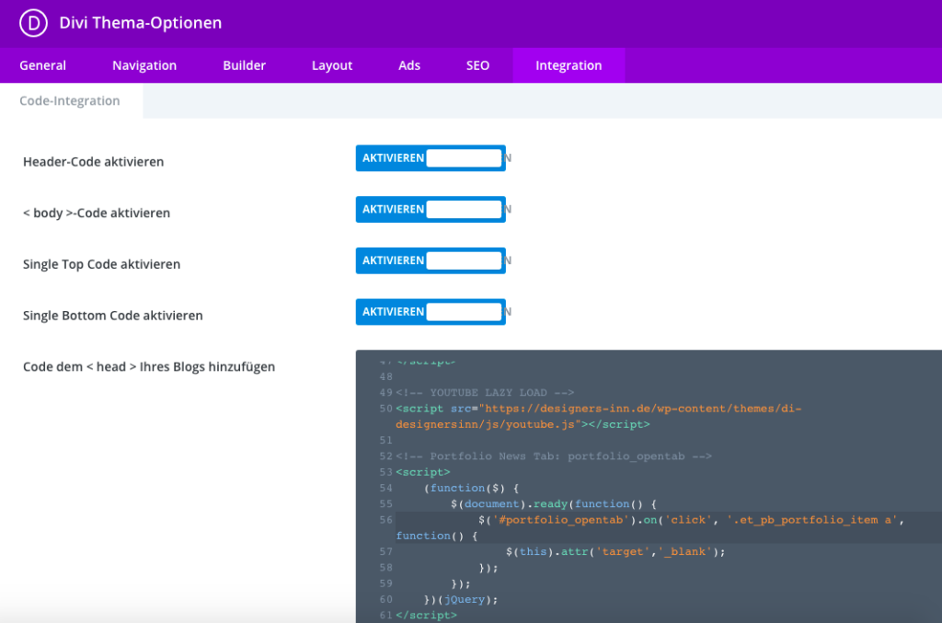Toggle Single Top Code aktivieren switch
This screenshot has width=942, height=623.
[x=431, y=260]
